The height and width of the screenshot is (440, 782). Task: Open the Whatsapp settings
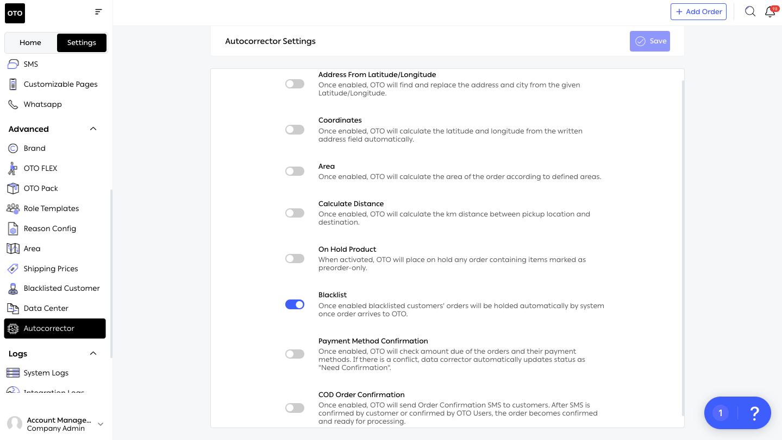click(42, 104)
